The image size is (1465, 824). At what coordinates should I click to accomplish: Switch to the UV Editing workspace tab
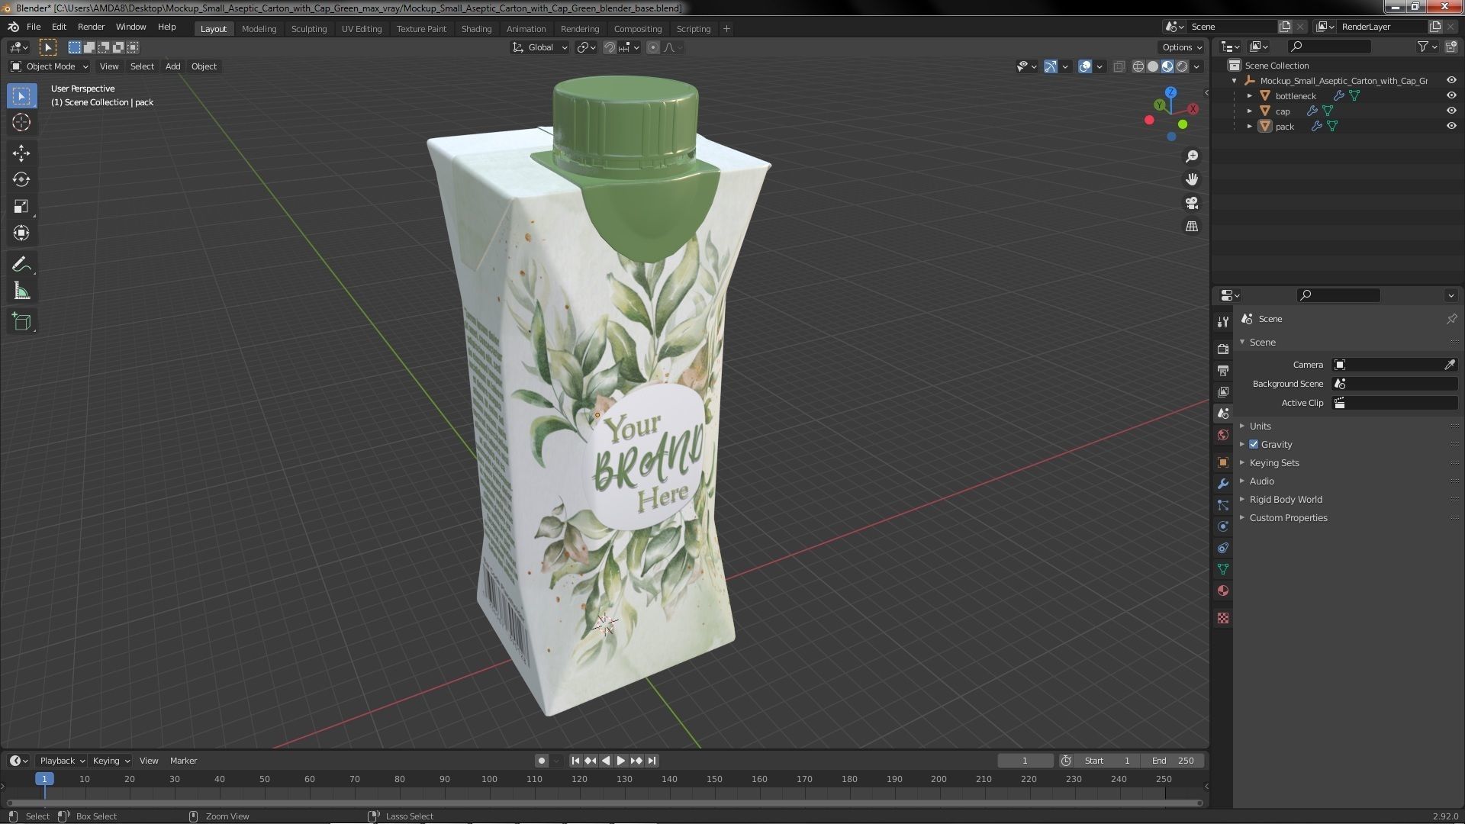(x=361, y=29)
